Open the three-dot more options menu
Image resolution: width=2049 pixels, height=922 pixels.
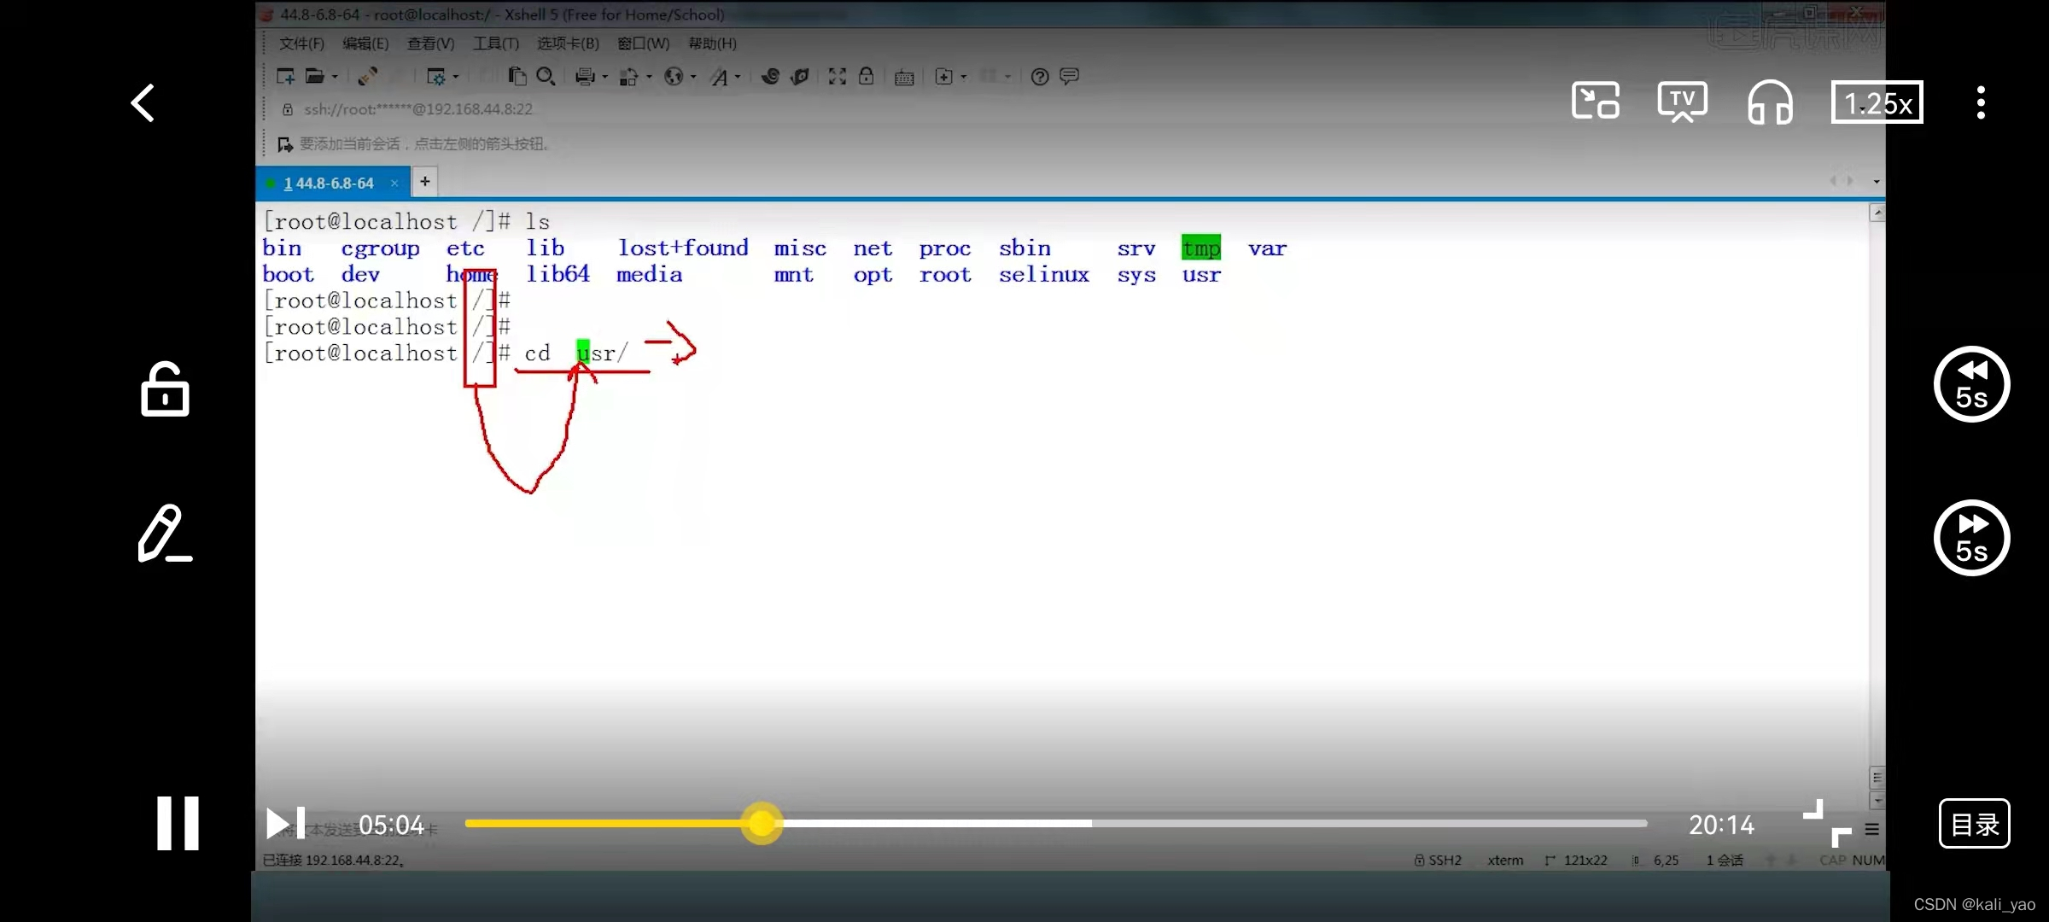click(x=1981, y=102)
